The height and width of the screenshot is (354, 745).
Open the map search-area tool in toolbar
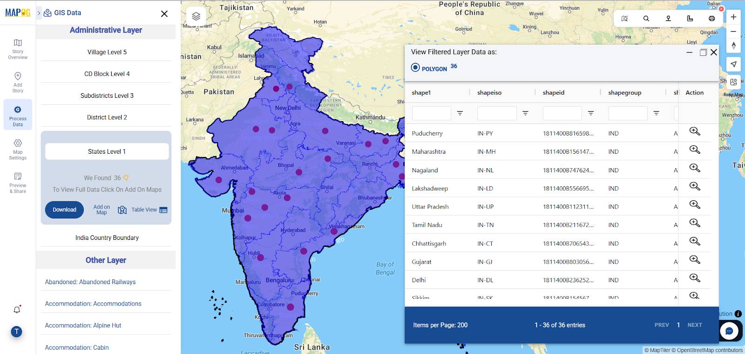pyautogui.click(x=624, y=19)
